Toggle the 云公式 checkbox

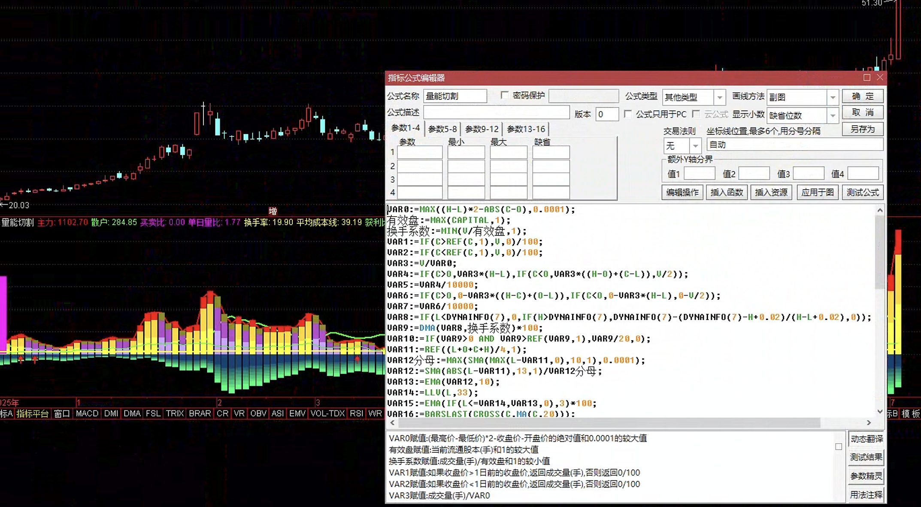click(696, 114)
